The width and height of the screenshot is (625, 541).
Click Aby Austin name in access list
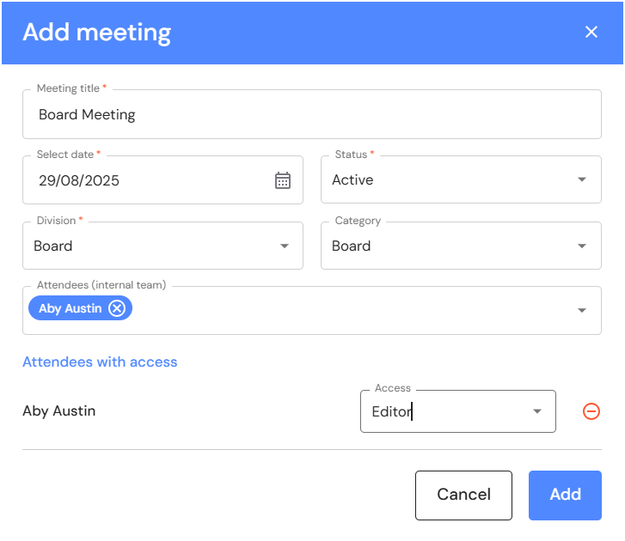(x=59, y=411)
